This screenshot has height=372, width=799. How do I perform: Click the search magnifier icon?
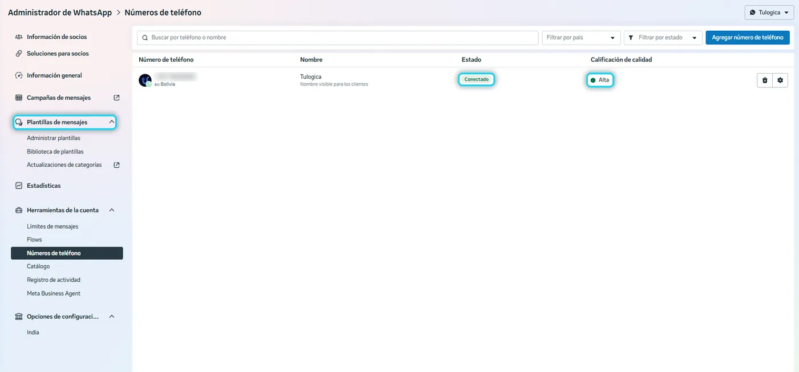pyautogui.click(x=146, y=38)
